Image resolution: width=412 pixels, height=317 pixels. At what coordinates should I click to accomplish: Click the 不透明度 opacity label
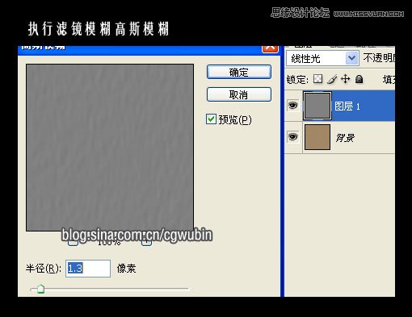(x=379, y=57)
